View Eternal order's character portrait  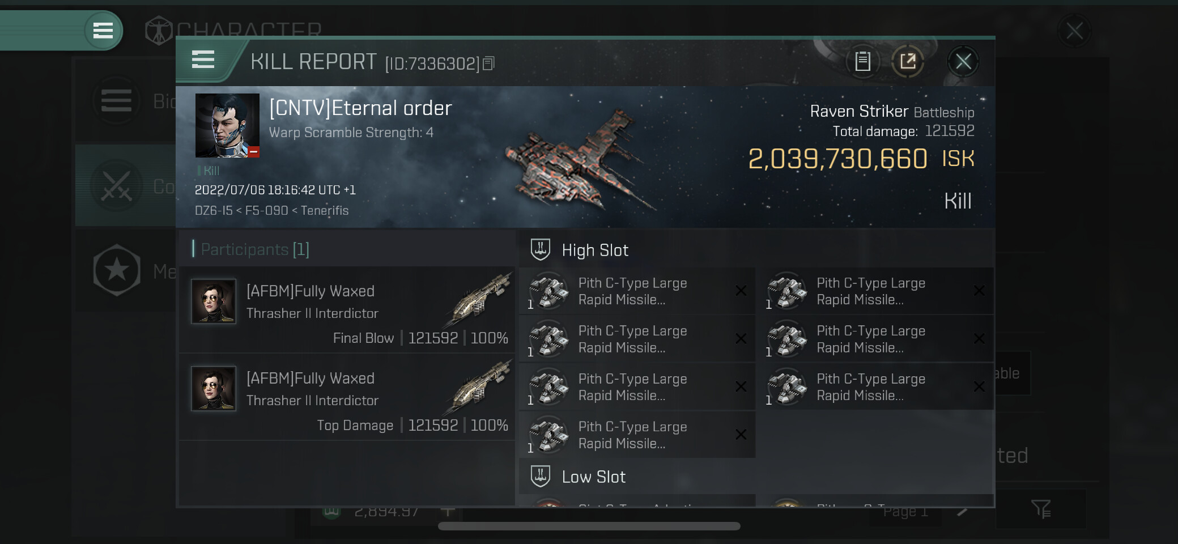(227, 125)
